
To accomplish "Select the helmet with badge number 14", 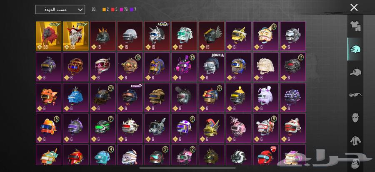I will click(266, 36).
